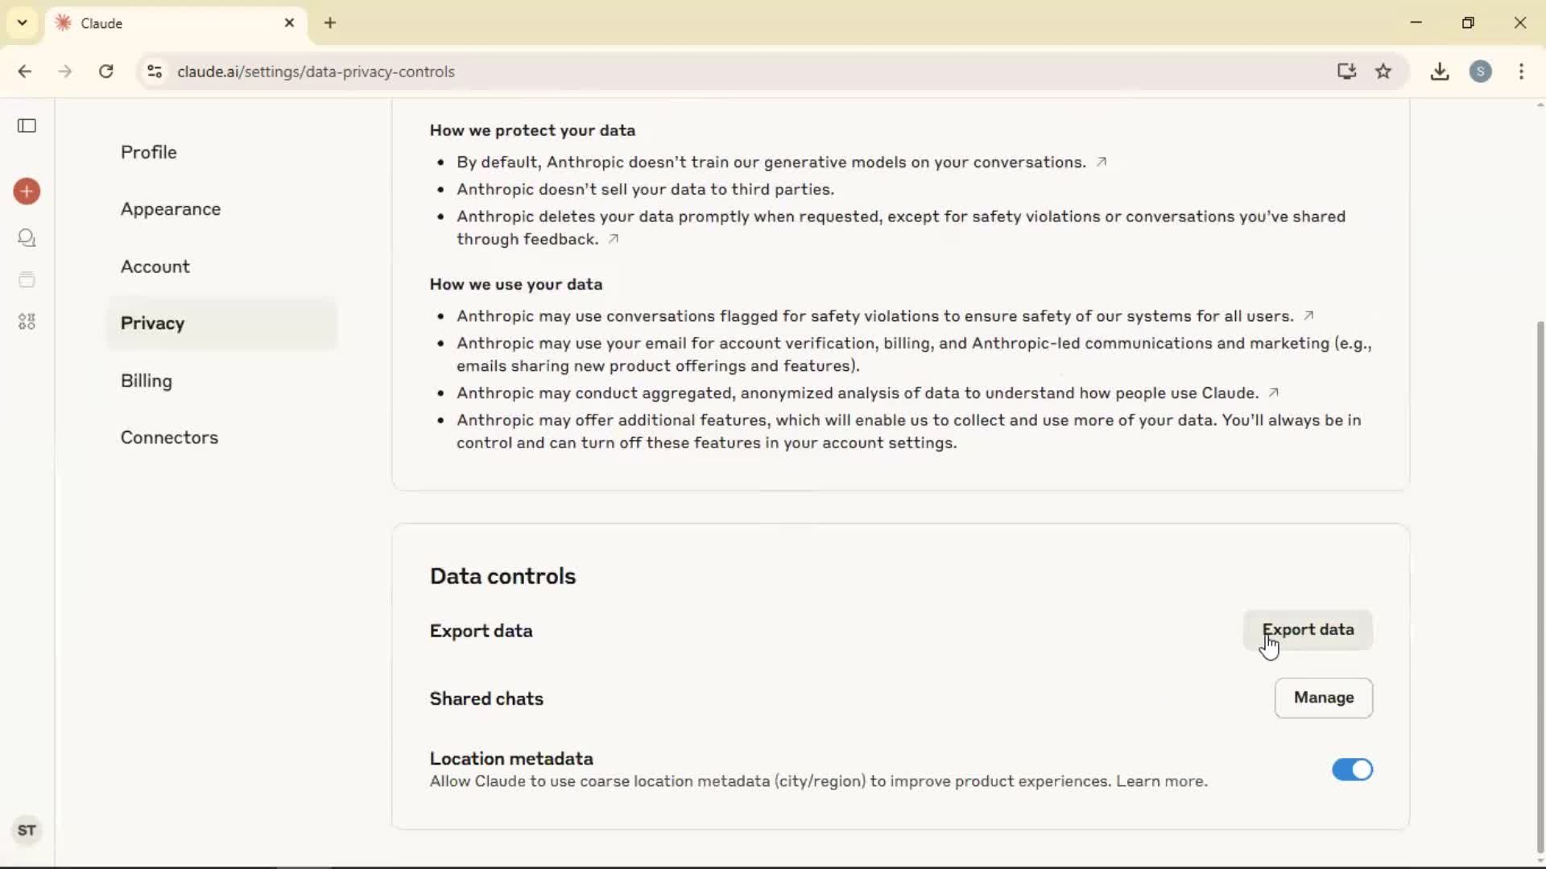The width and height of the screenshot is (1546, 869).
Task: Restore down the browser window
Action: pyautogui.click(x=1468, y=23)
